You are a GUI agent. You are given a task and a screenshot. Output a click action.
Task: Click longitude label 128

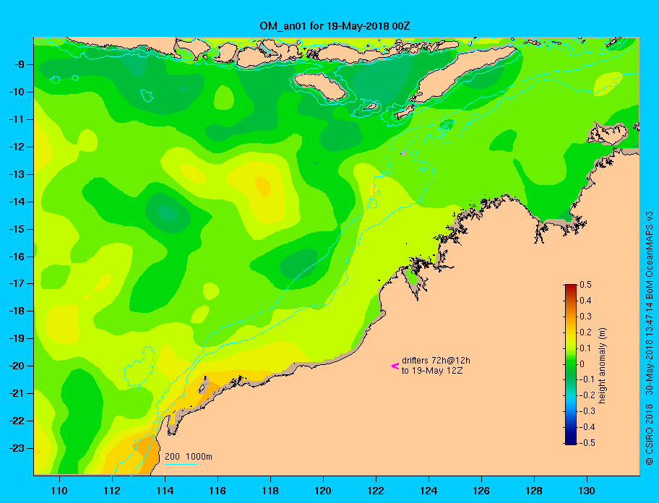point(534,491)
